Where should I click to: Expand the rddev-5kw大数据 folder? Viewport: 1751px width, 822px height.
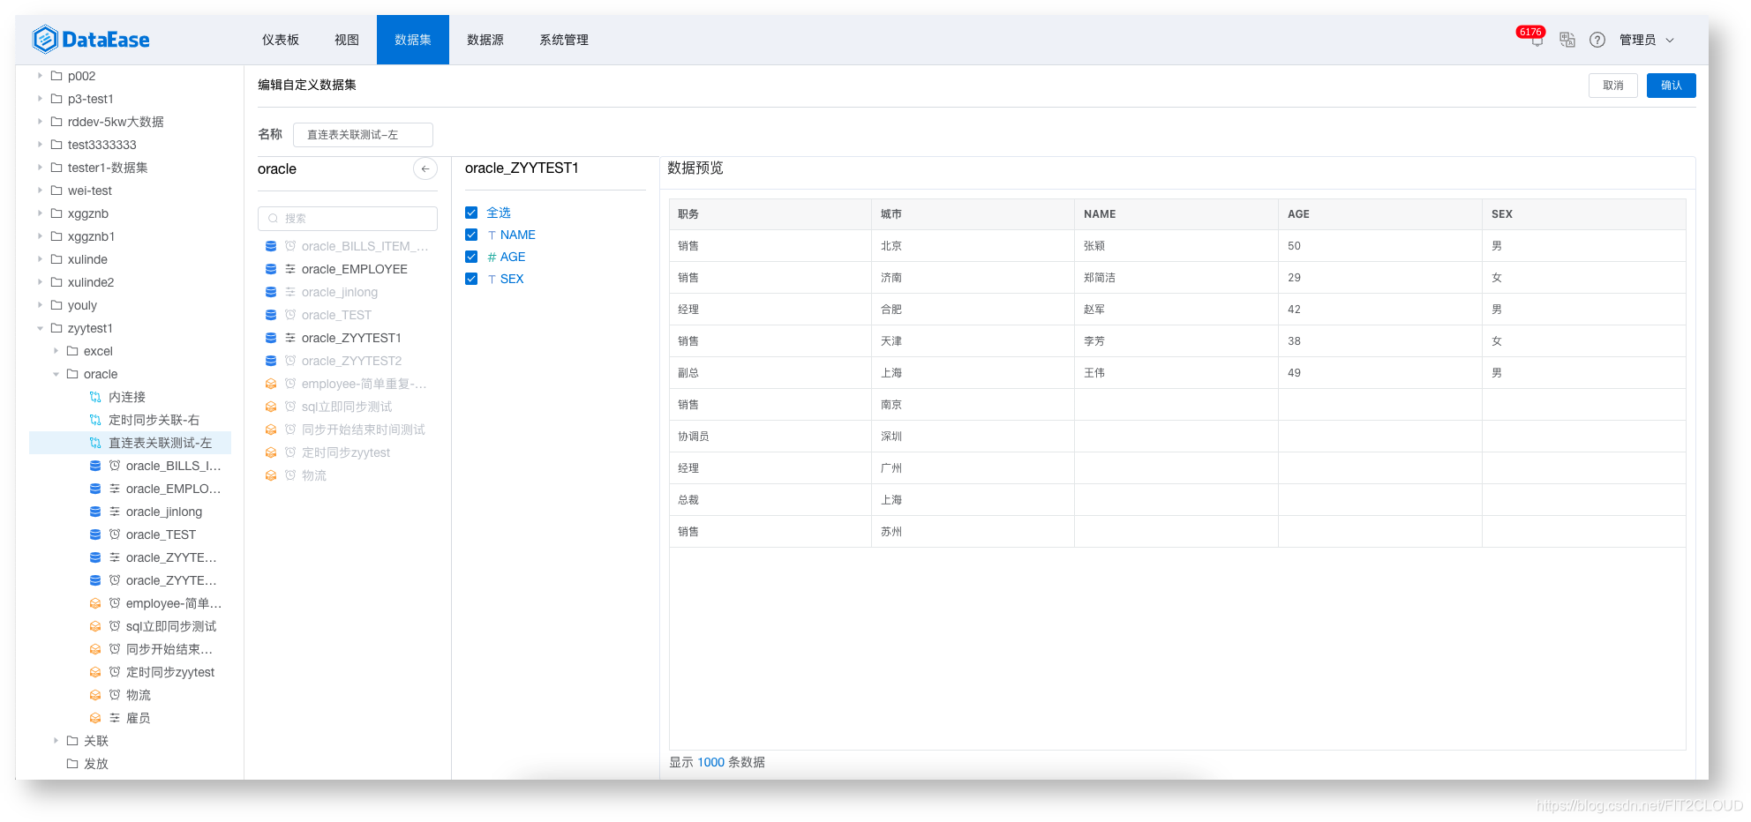coord(41,122)
